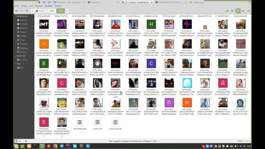Go up to the parent folder

tap(27, 11)
